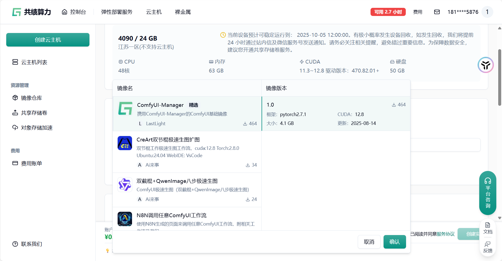
Task: Switch to 弹性部署服务 in top navigation
Action: point(117,12)
